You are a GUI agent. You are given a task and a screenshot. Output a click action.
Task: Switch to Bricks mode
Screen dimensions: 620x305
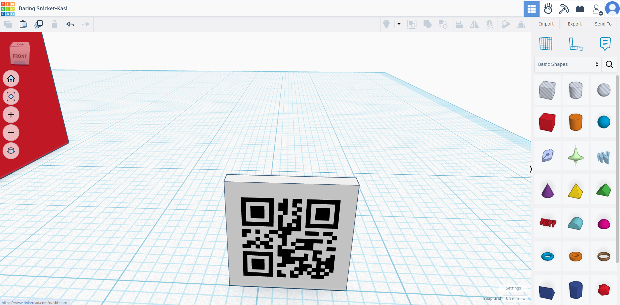click(x=580, y=9)
